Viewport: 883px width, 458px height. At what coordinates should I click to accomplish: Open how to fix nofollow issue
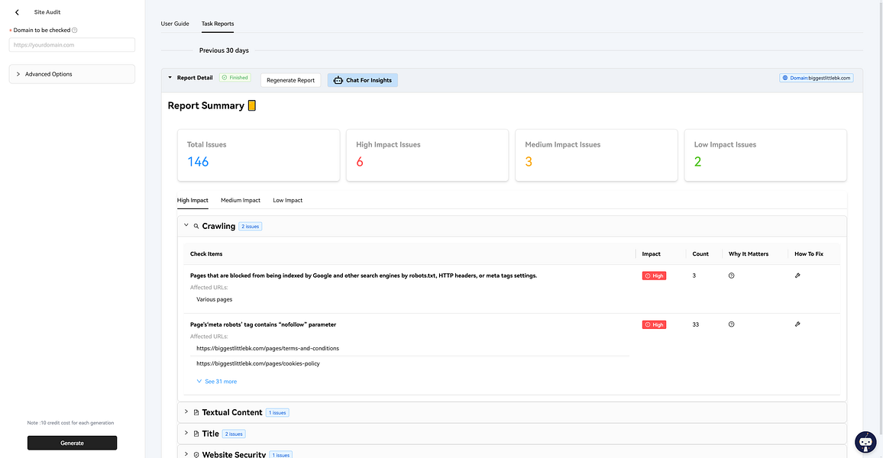(x=797, y=324)
